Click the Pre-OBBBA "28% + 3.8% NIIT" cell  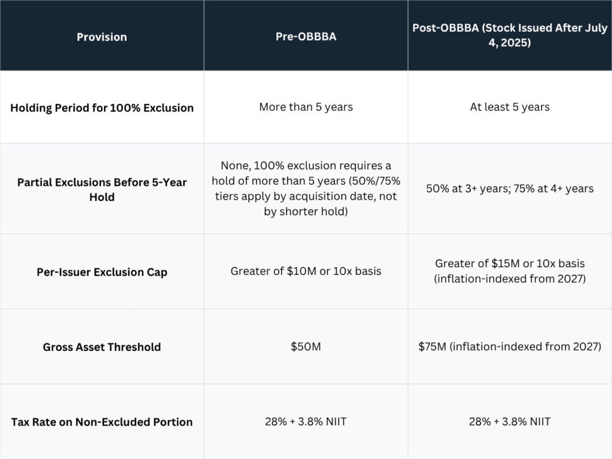306,421
